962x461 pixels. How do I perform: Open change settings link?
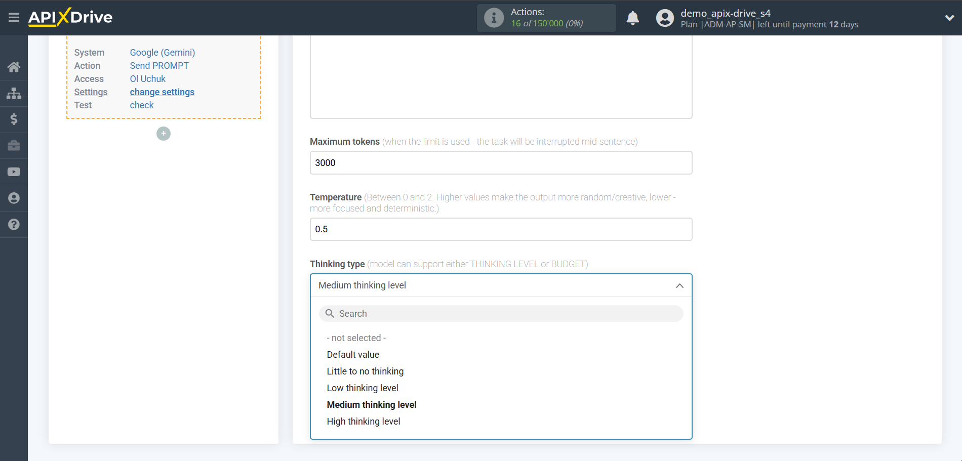pos(162,92)
